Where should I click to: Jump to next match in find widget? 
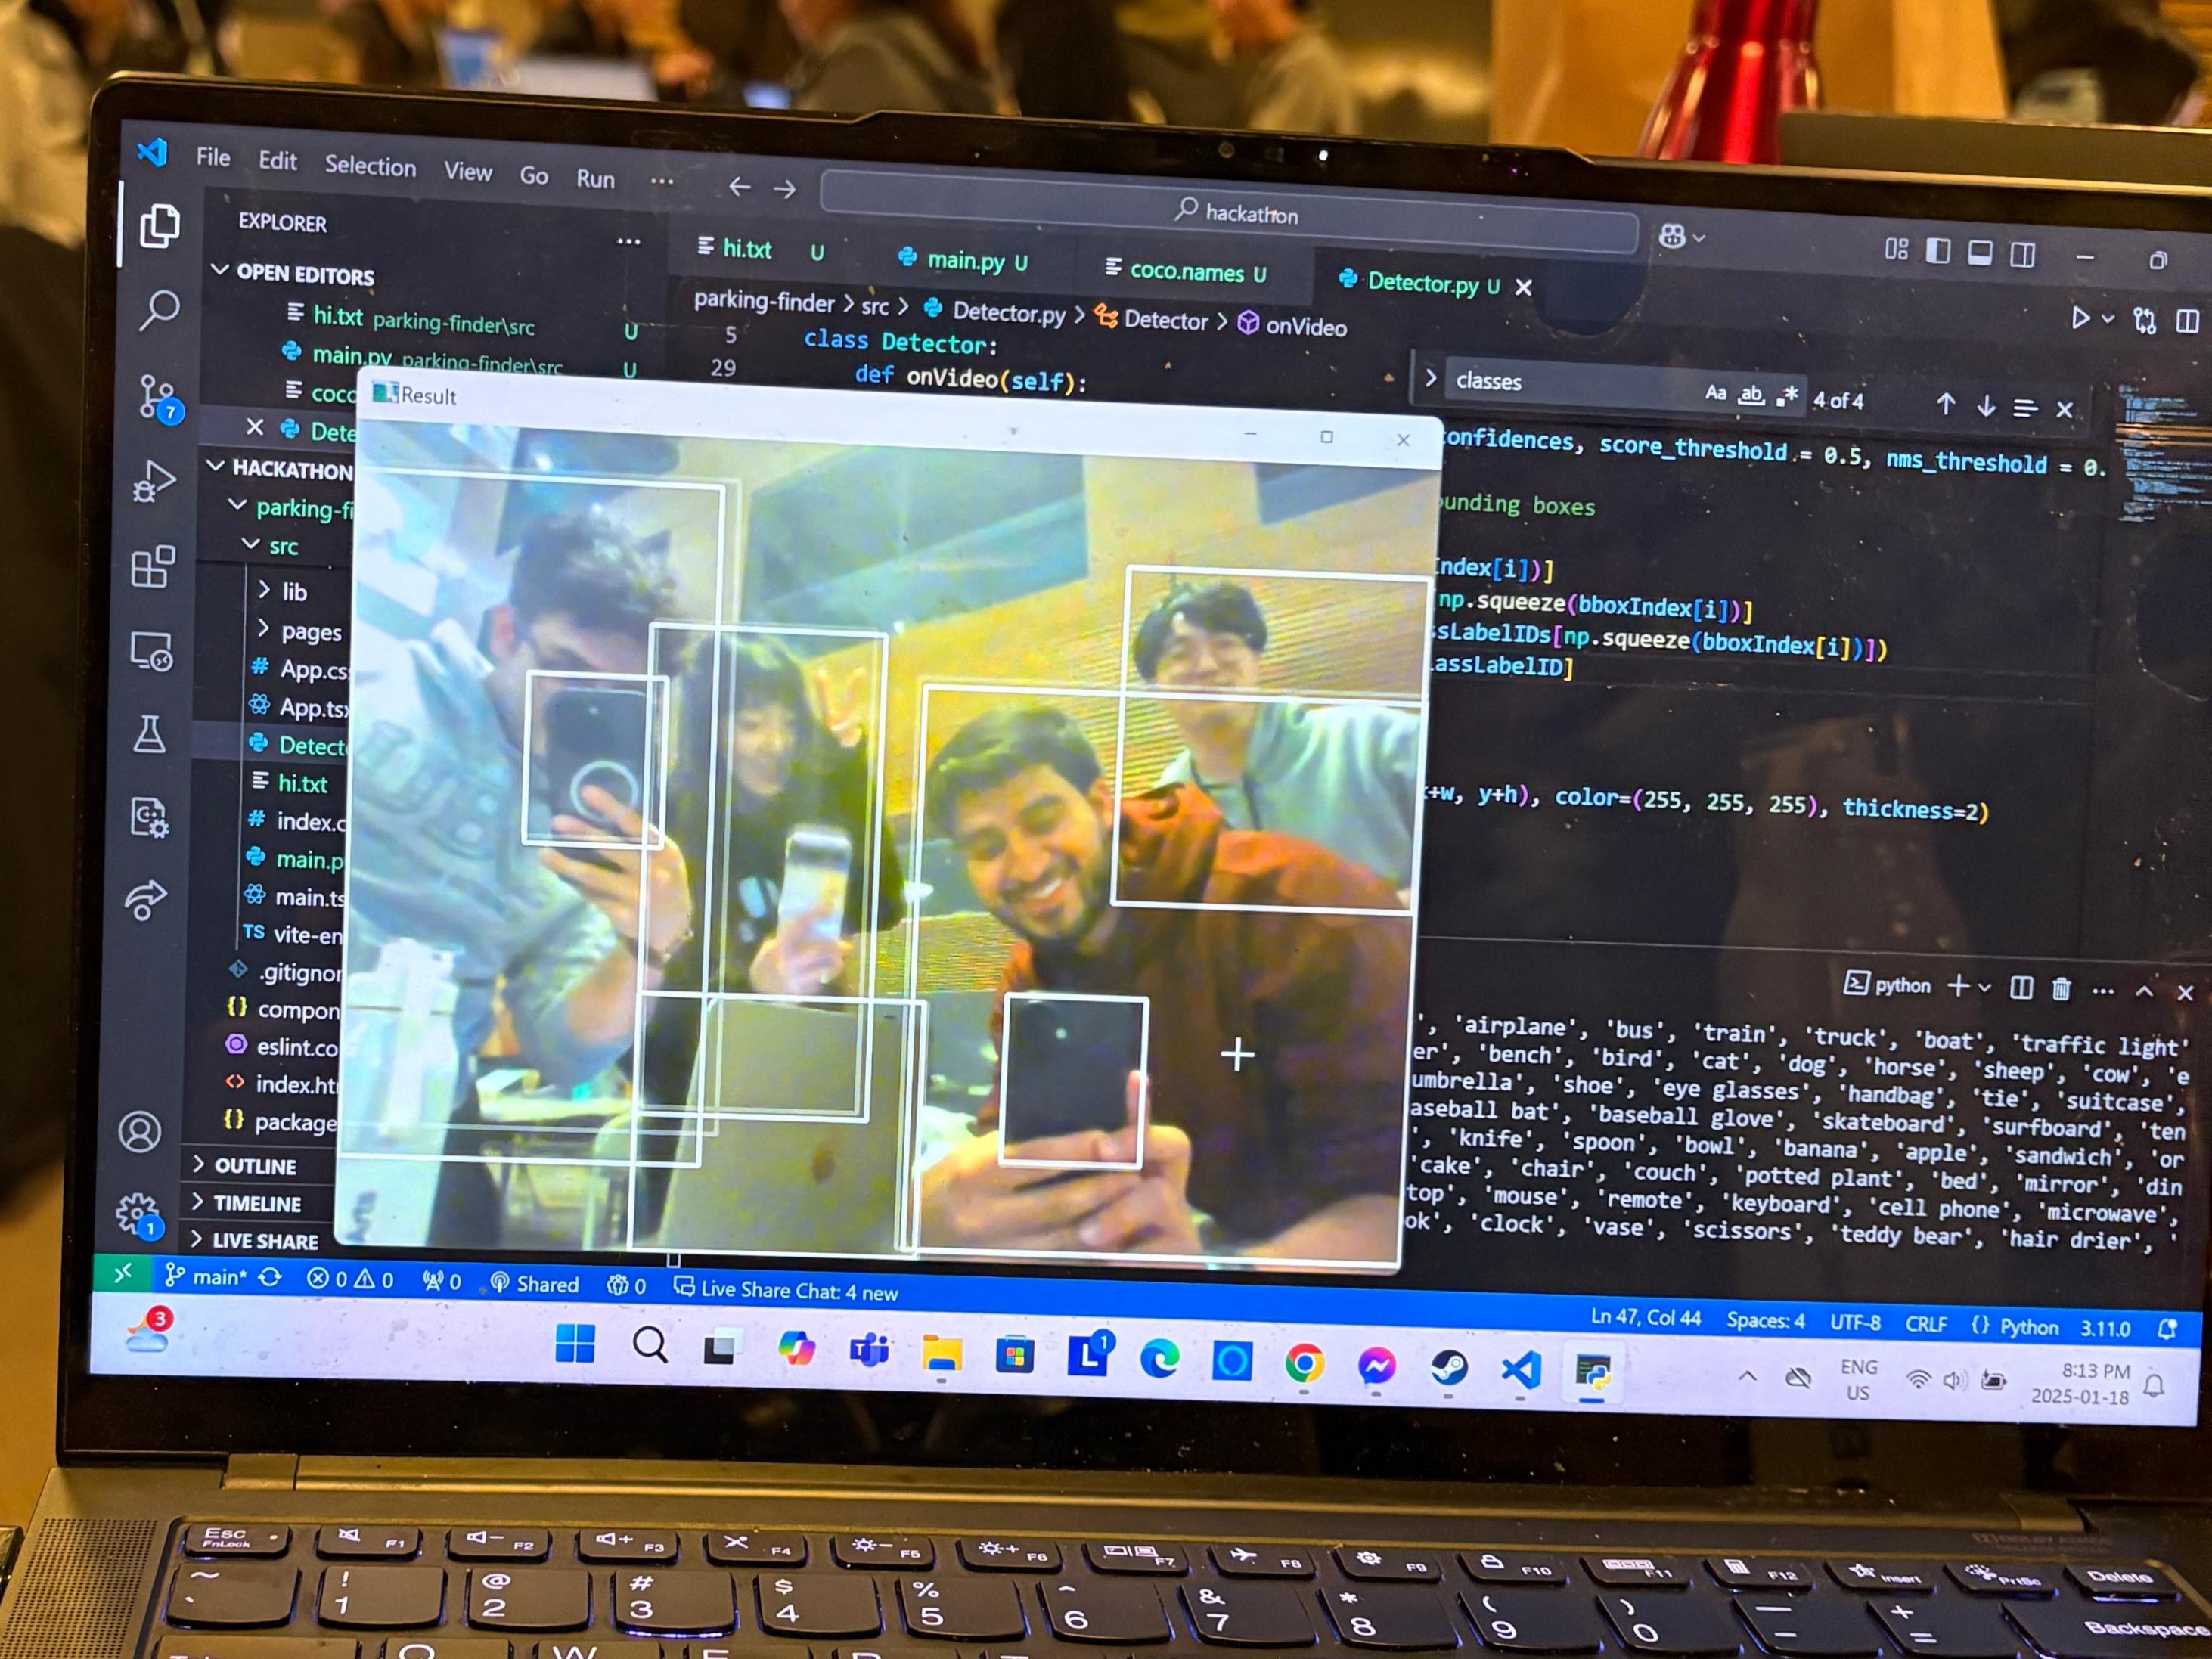[1986, 406]
